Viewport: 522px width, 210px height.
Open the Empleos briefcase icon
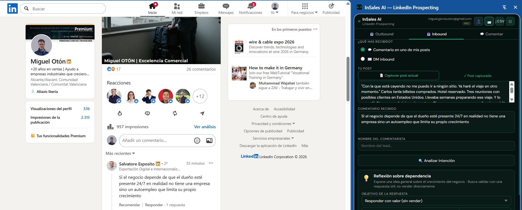pos(201,6)
